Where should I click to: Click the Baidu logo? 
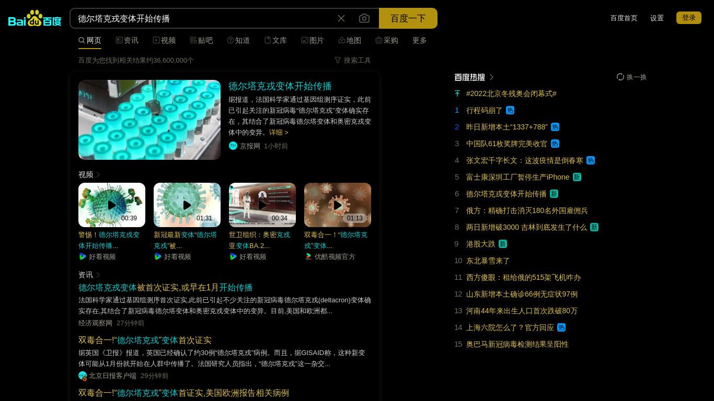click(35, 18)
